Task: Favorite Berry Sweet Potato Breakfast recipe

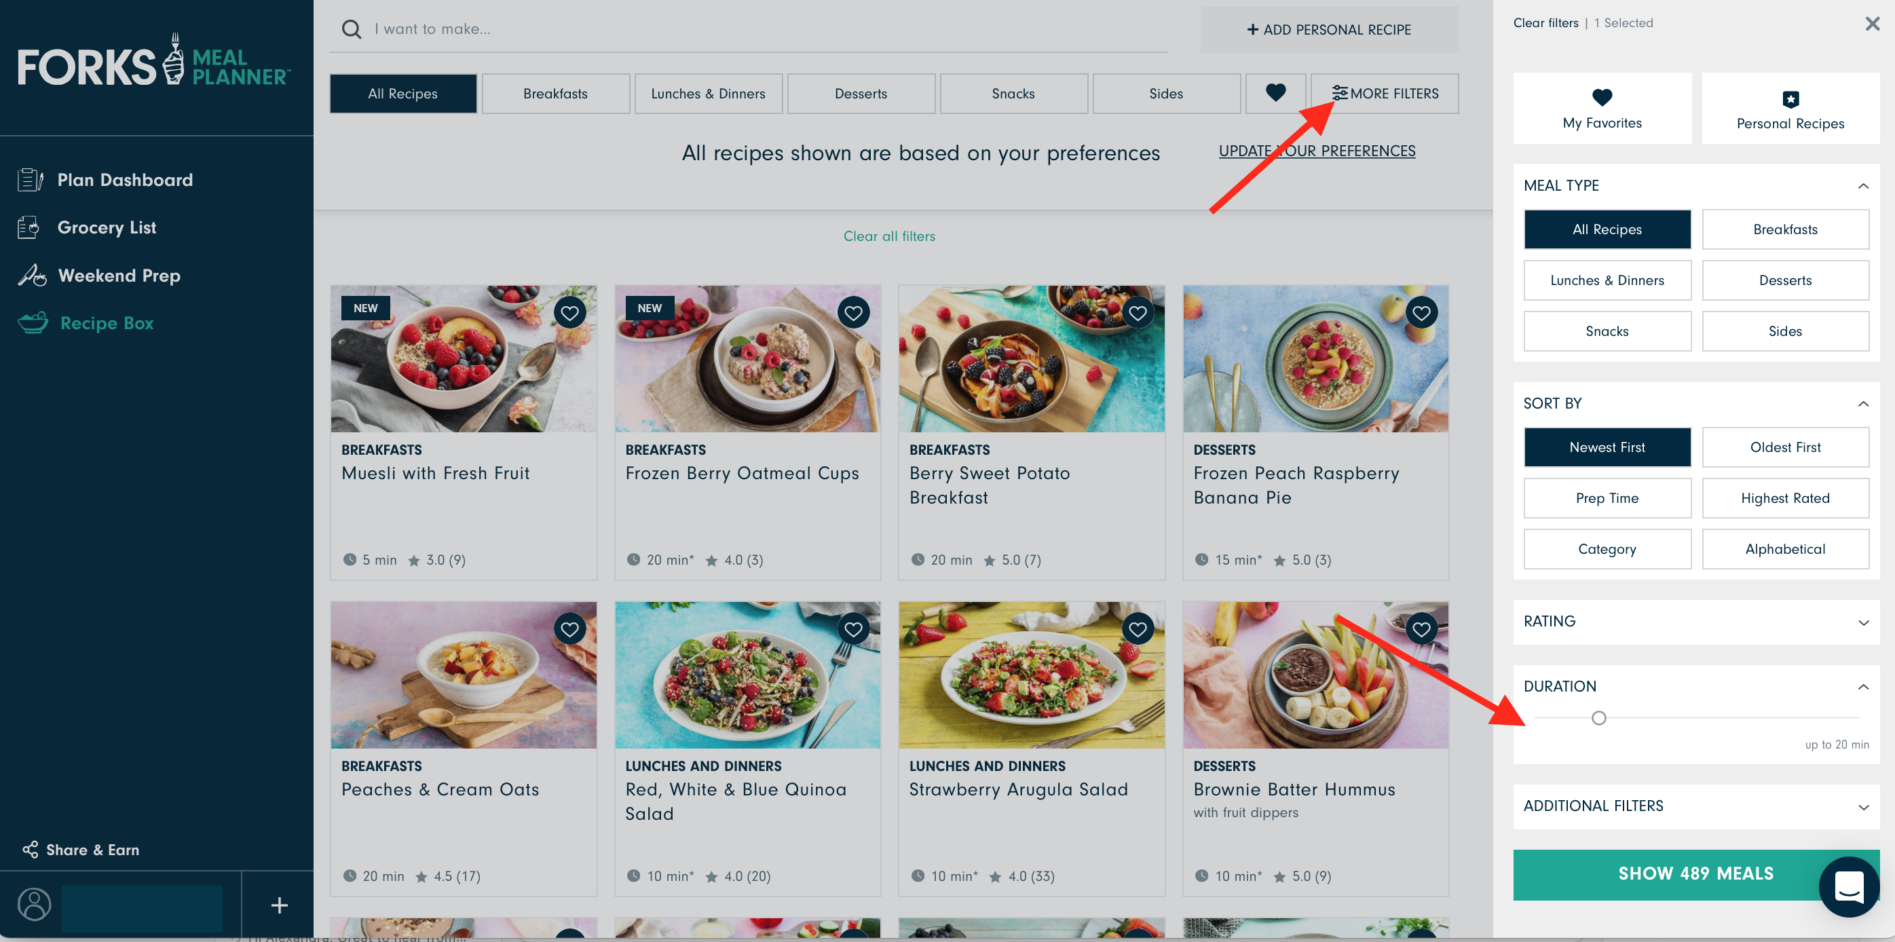Action: pos(1138,314)
